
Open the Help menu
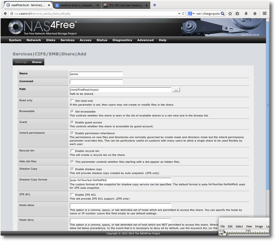pyautogui.click(x=163, y=40)
